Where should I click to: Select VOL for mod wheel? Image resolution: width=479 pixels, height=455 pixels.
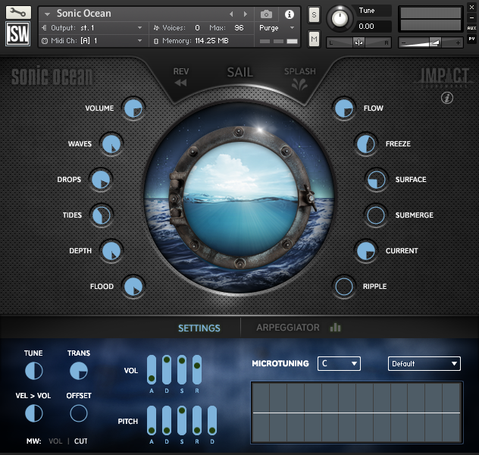pyautogui.click(x=55, y=441)
